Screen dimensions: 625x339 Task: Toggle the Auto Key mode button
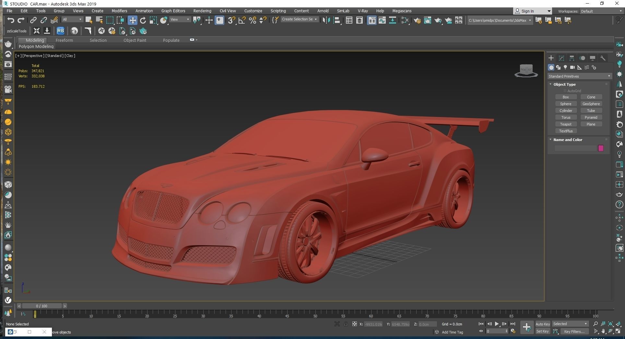pyautogui.click(x=543, y=324)
